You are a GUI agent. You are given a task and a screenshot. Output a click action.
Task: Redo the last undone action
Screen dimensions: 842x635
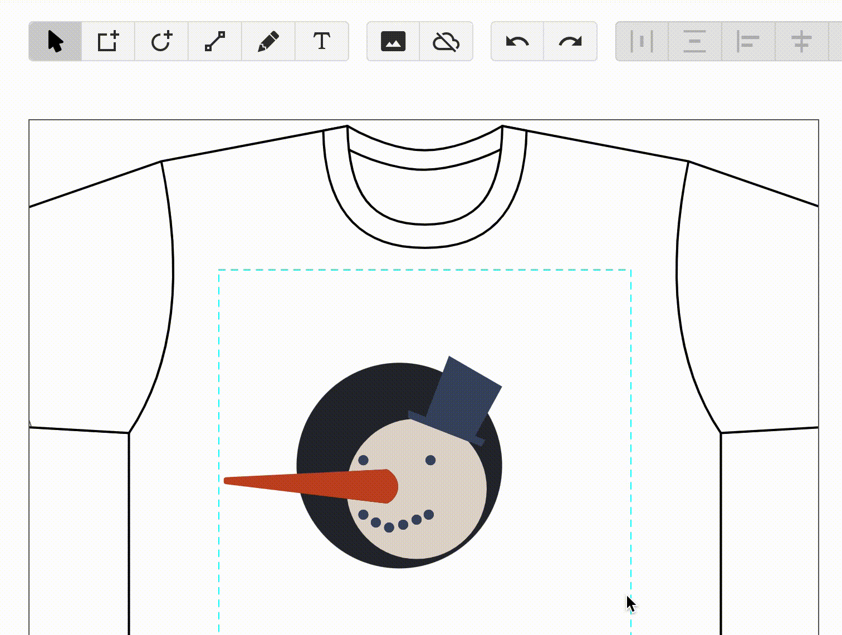[x=570, y=42]
